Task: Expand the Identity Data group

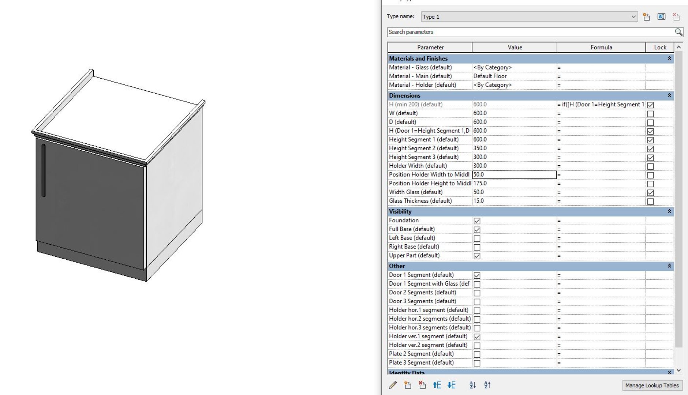Action: tap(669, 372)
